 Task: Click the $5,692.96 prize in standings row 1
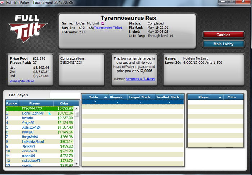point(65,108)
